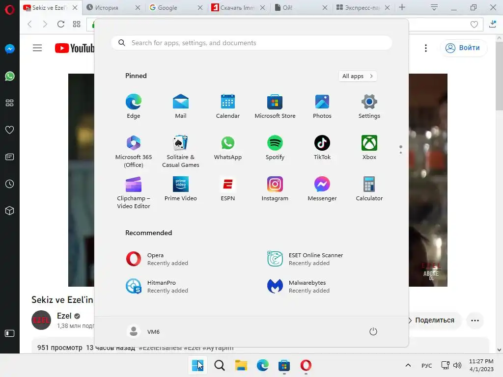Open sidebar bookmarks heart
The width and height of the screenshot is (503, 377).
tap(10, 130)
